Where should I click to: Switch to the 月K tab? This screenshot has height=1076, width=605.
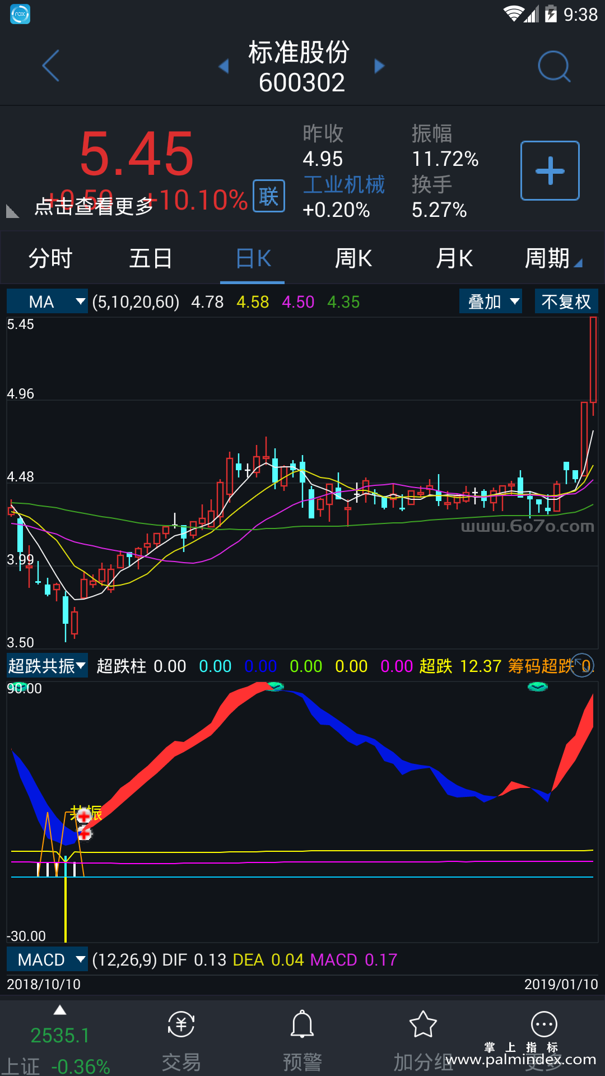(454, 259)
